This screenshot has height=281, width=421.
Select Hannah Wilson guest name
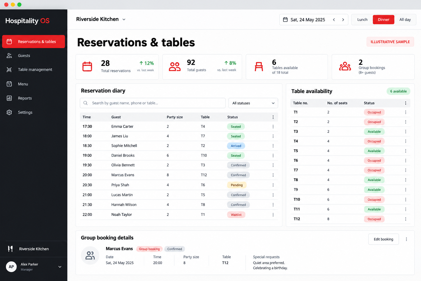tap(124, 205)
